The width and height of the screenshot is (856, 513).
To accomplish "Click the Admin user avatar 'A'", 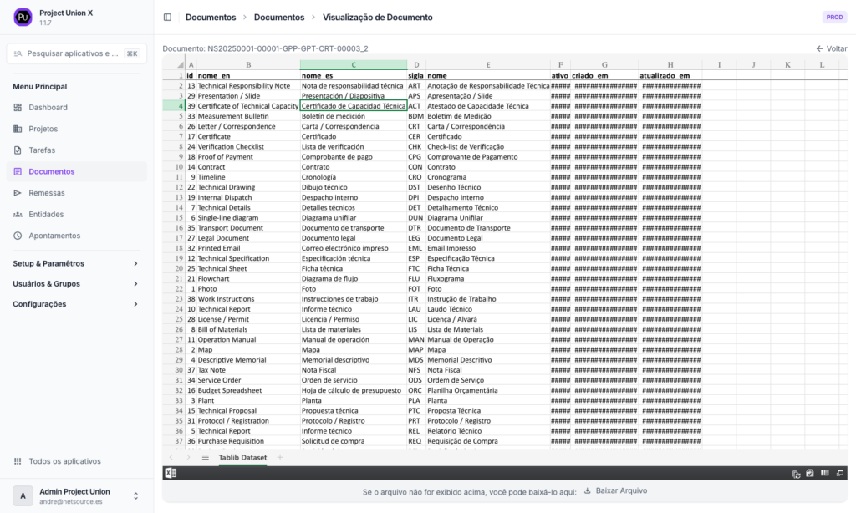I will (x=23, y=496).
